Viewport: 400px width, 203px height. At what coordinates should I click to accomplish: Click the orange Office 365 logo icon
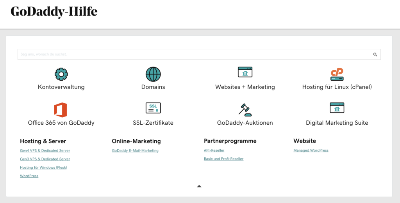click(x=61, y=110)
